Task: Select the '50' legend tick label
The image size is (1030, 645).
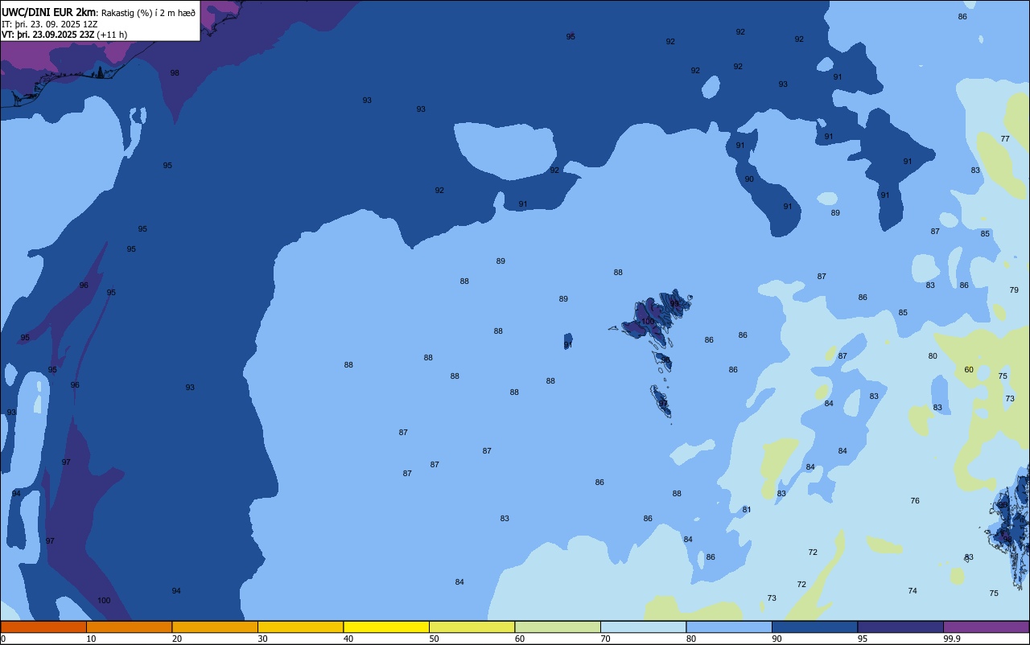Action: tap(434, 639)
